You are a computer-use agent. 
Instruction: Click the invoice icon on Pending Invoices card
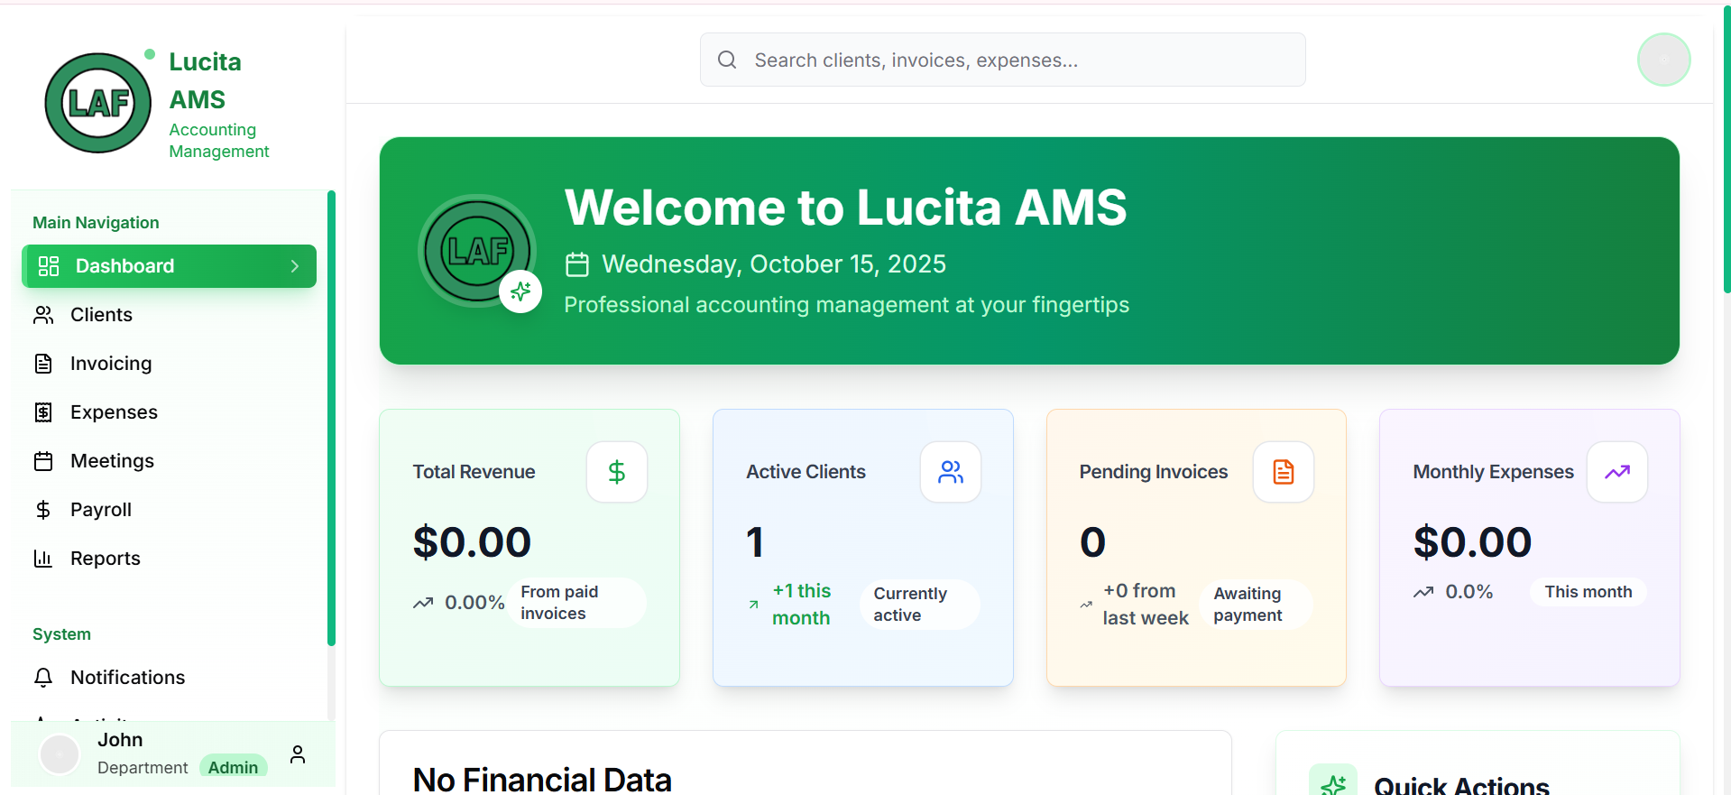click(x=1283, y=471)
